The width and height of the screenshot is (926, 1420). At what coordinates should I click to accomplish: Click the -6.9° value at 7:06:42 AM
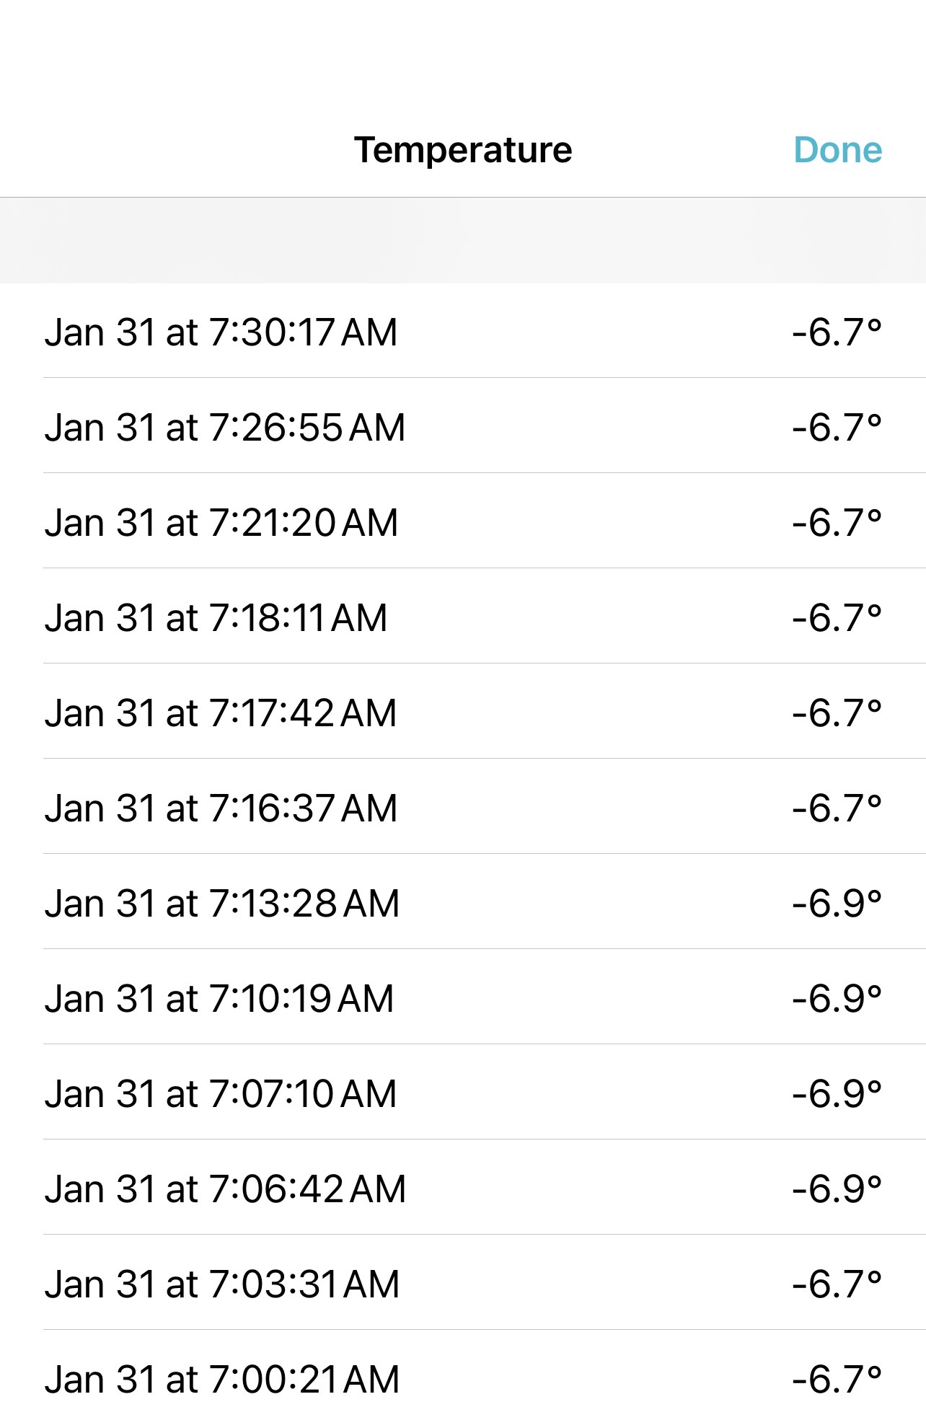837,1189
